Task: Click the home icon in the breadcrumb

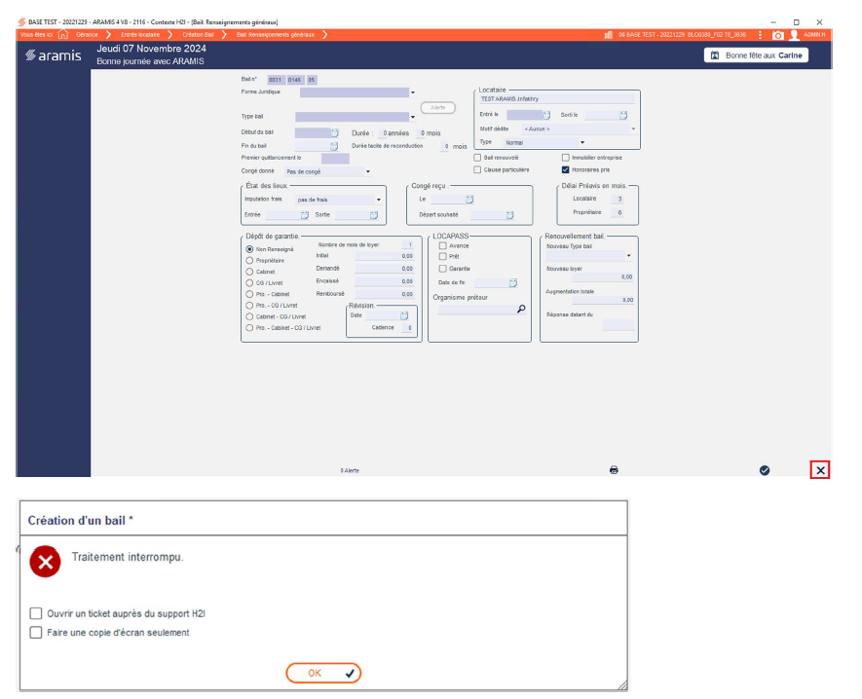Action: coord(63,34)
